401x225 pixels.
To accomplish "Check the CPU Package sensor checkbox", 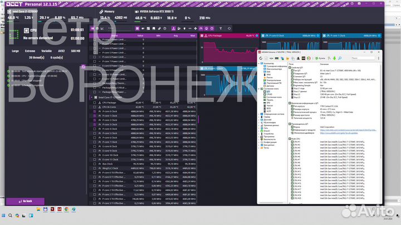I will tap(94, 103).
